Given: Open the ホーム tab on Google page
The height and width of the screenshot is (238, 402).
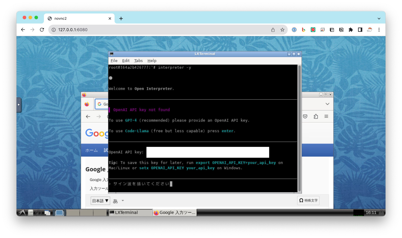Looking at the screenshot, I should 92,150.
